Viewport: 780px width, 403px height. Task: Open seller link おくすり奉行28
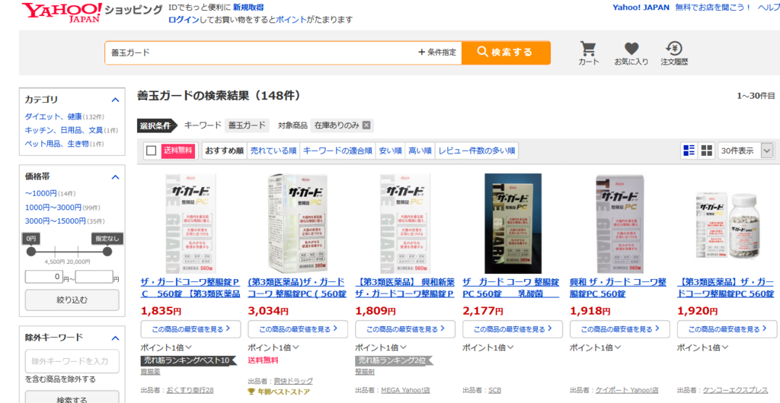pyautogui.click(x=190, y=390)
